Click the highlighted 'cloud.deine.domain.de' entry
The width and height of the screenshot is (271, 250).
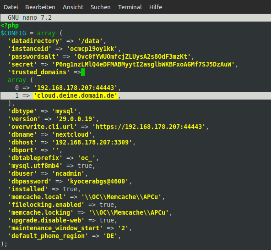pyautogui.click(x=76, y=95)
